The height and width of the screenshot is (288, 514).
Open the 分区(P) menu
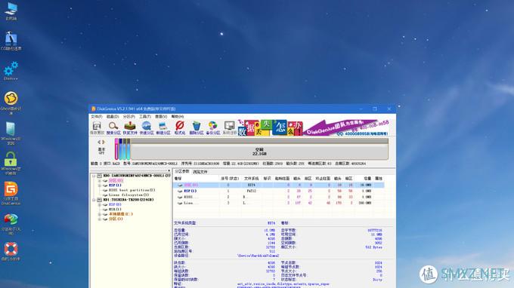128,117
